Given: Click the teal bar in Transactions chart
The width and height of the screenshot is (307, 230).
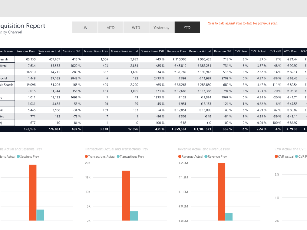Looking at the screenshot, I should click(134, 216).
